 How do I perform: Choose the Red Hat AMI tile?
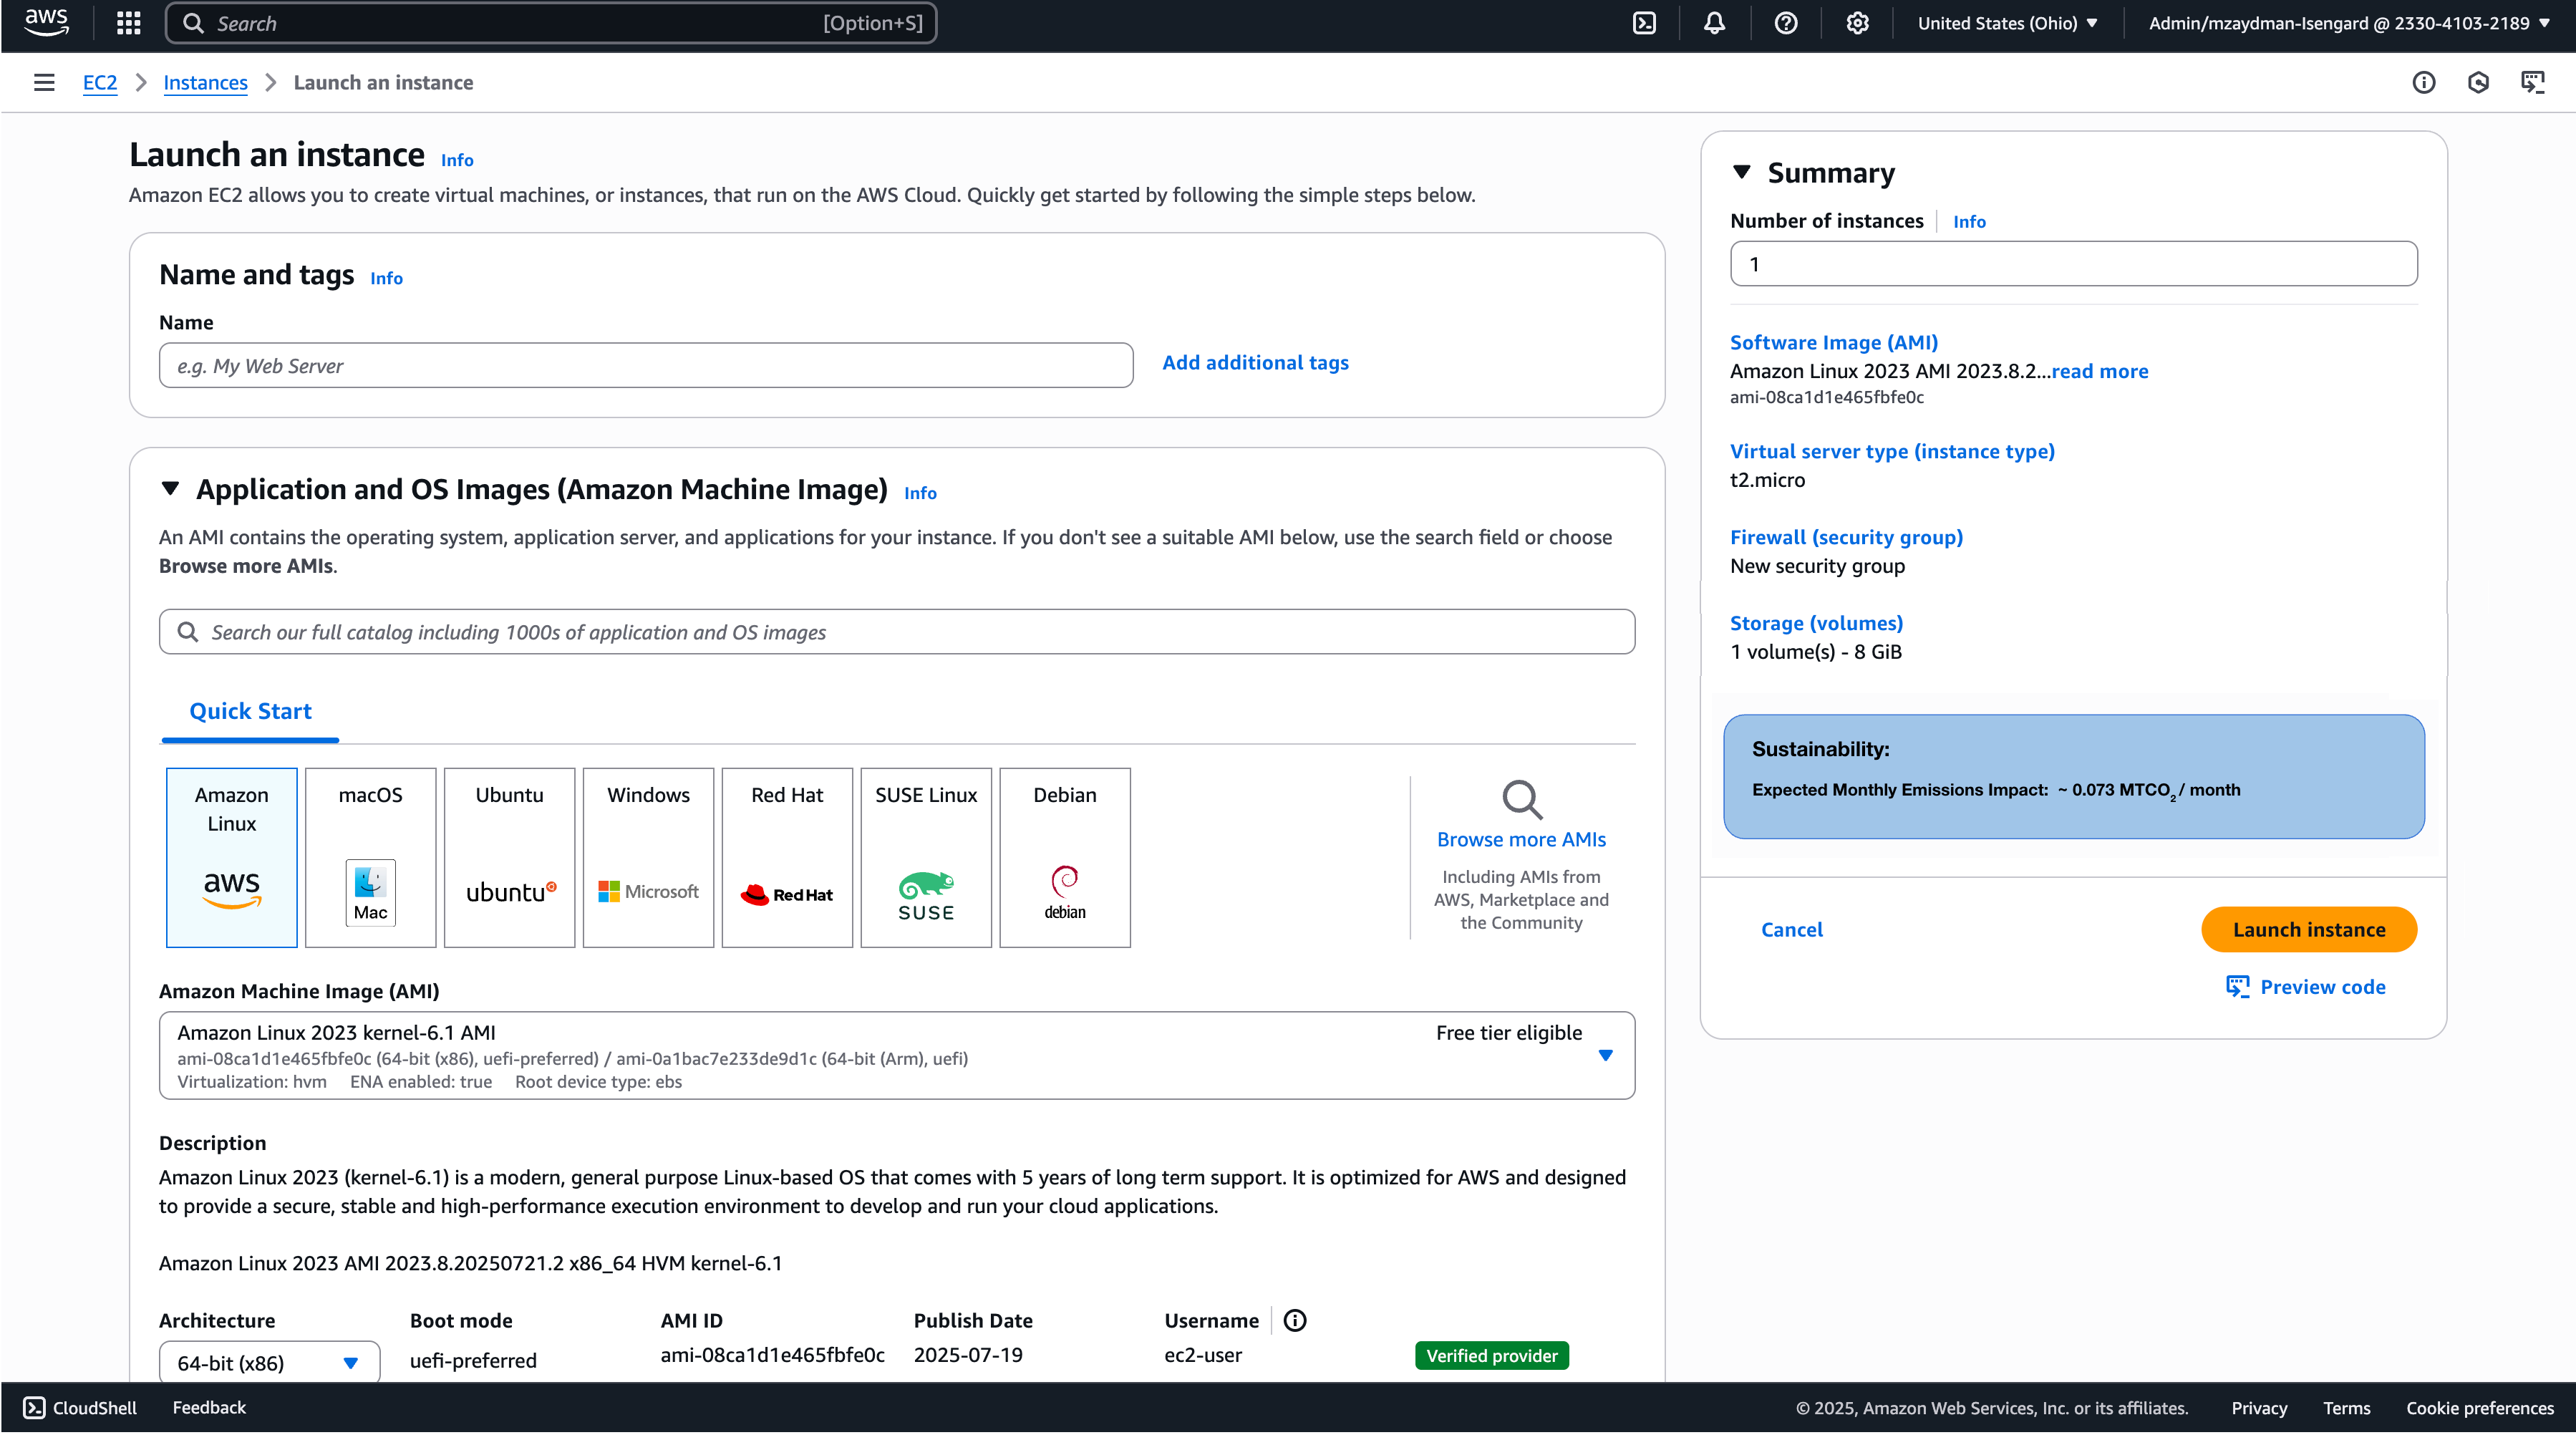pos(787,857)
